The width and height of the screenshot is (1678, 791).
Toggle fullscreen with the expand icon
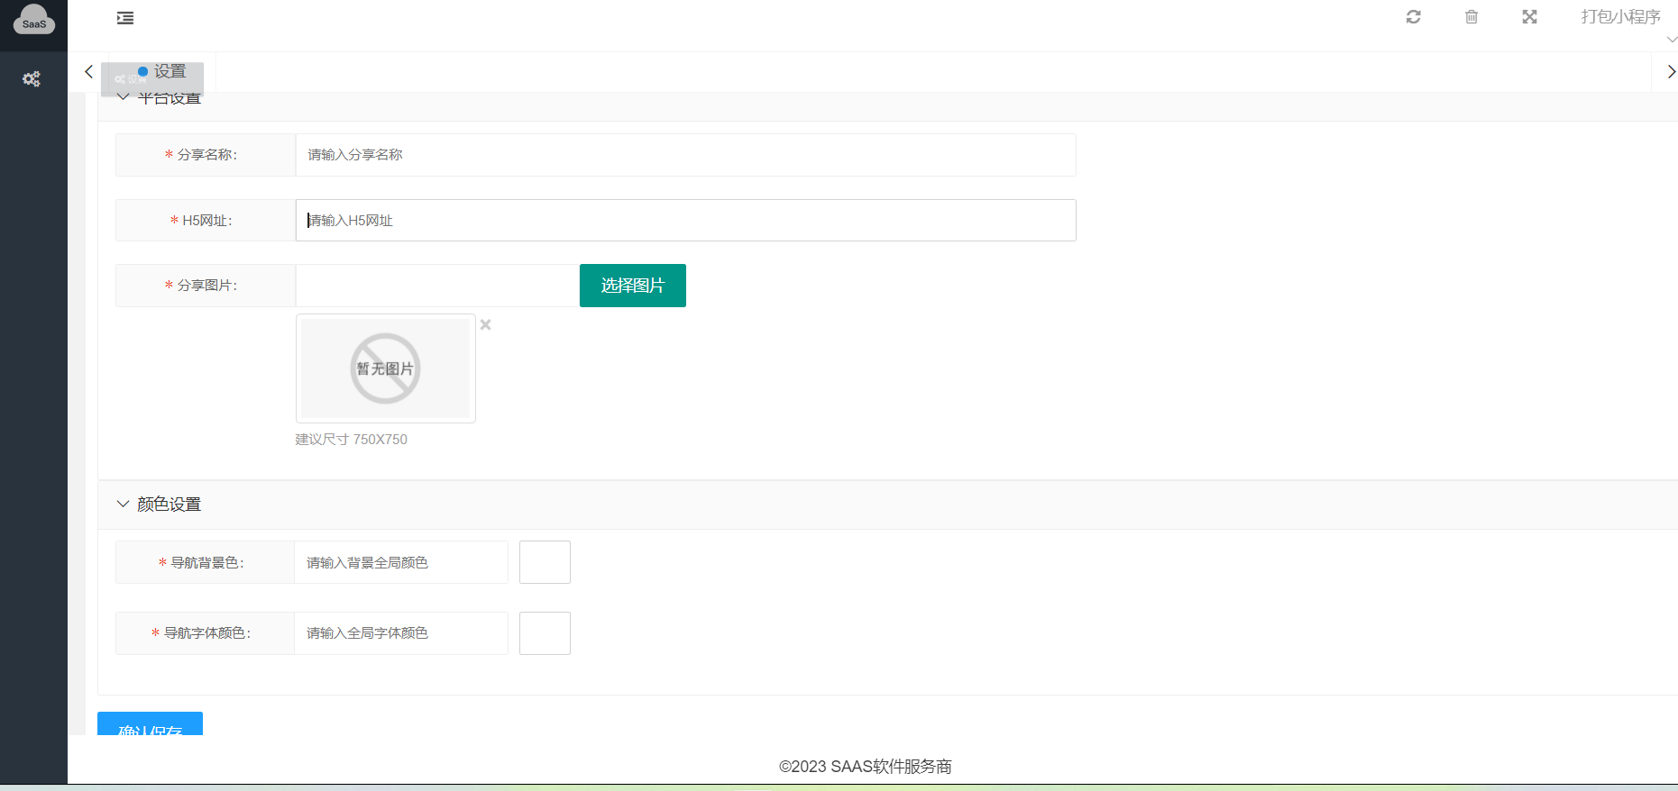(x=1529, y=17)
